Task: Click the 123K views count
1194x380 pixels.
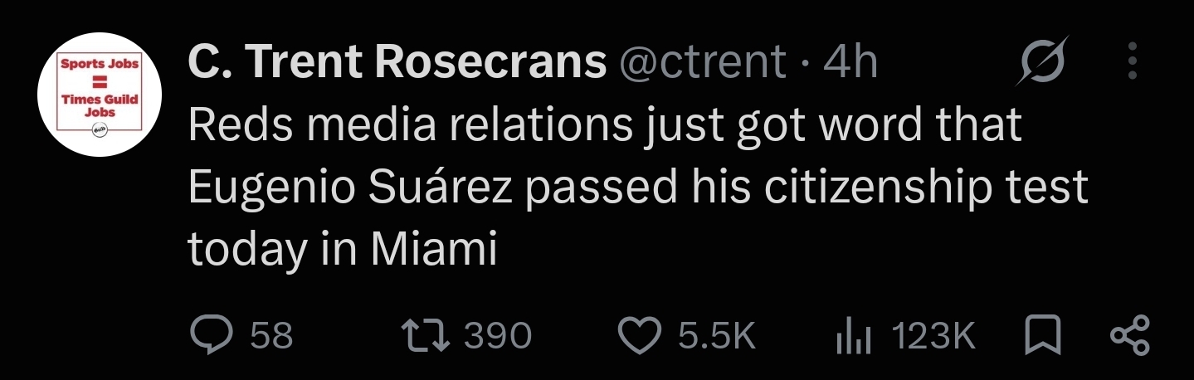Action: [933, 335]
